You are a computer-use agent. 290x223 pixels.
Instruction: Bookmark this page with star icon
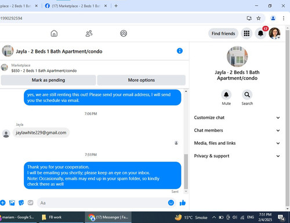pyautogui.click(x=259, y=19)
